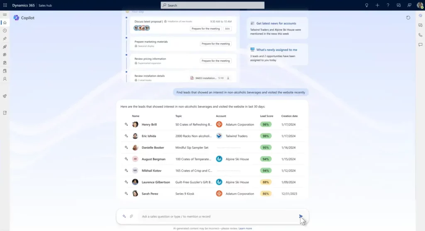Open the sparkle prompt menu in chat box
This screenshot has height=231, width=425.
tap(124, 216)
